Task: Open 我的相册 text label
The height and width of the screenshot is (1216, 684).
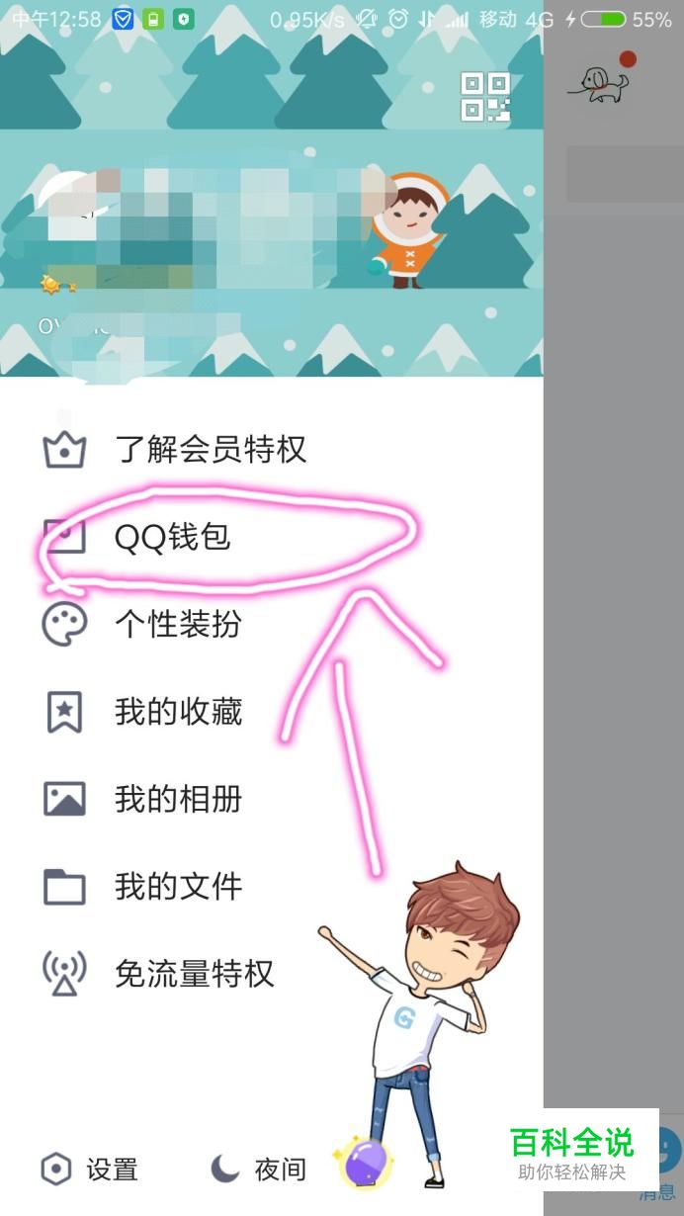Action: [178, 799]
